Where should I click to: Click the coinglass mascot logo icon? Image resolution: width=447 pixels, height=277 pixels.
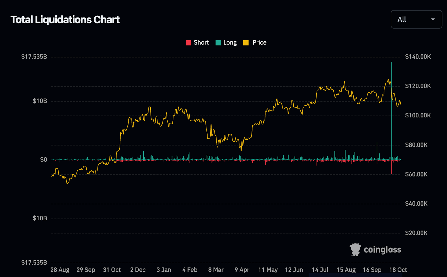click(355, 249)
